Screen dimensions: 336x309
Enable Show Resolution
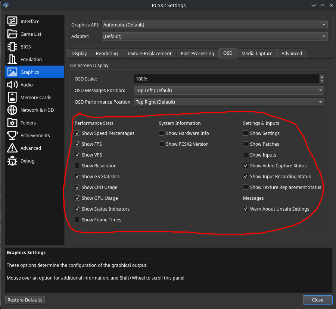[77, 165]
